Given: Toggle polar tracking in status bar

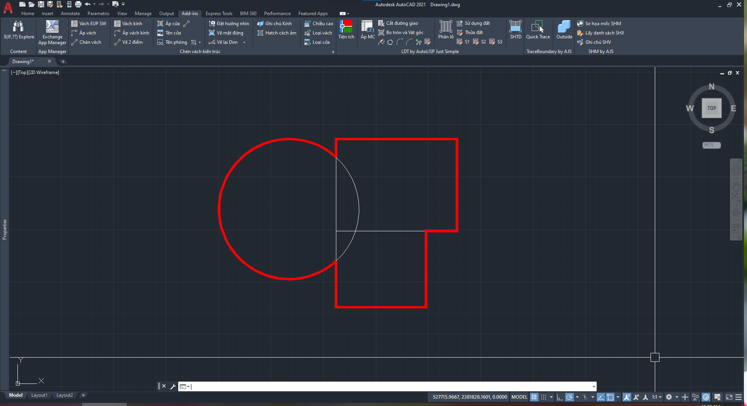Looking at the screenshot, I should click(x=569, y=397).
